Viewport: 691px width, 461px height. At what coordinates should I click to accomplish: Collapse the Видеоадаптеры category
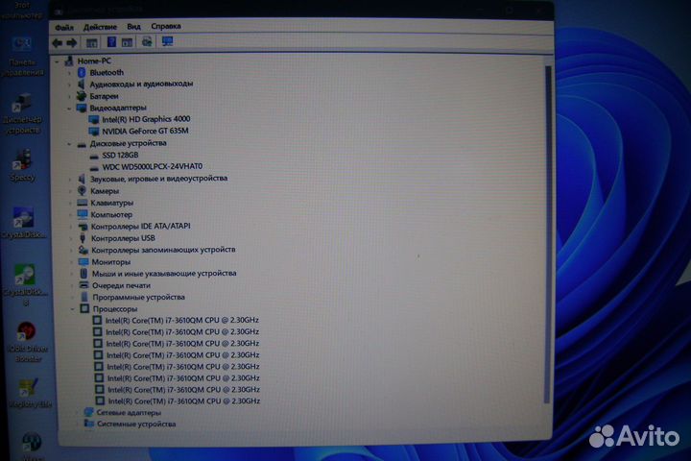point(69,109)
